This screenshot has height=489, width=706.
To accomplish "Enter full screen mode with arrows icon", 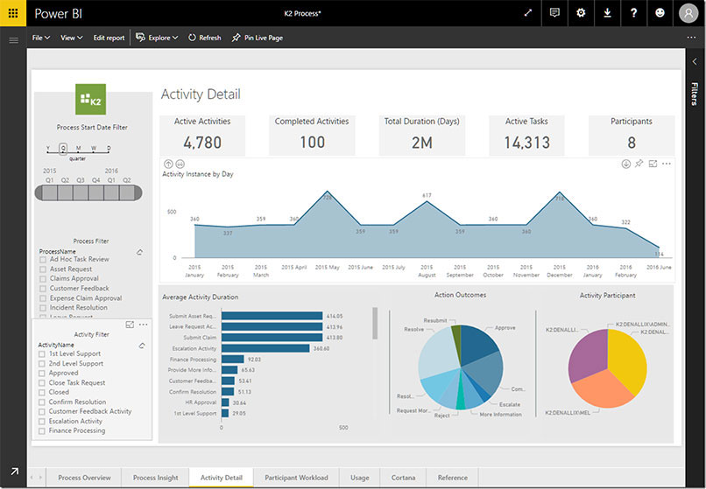I will (528, 13).
